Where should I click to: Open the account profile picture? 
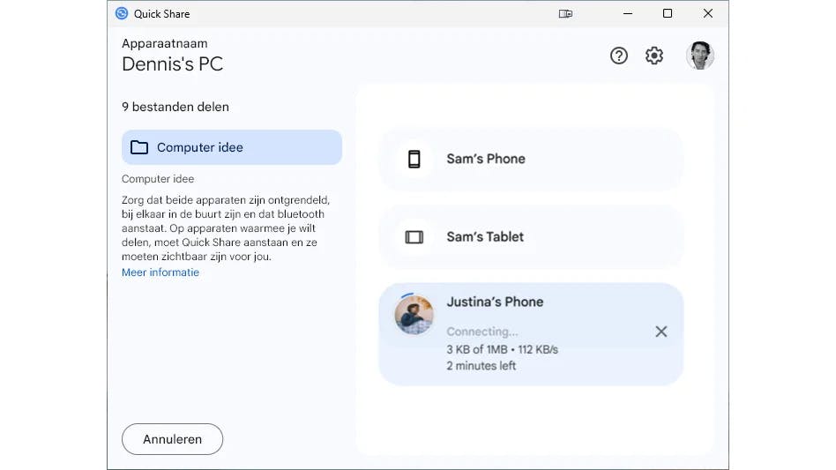click(699, 56)
